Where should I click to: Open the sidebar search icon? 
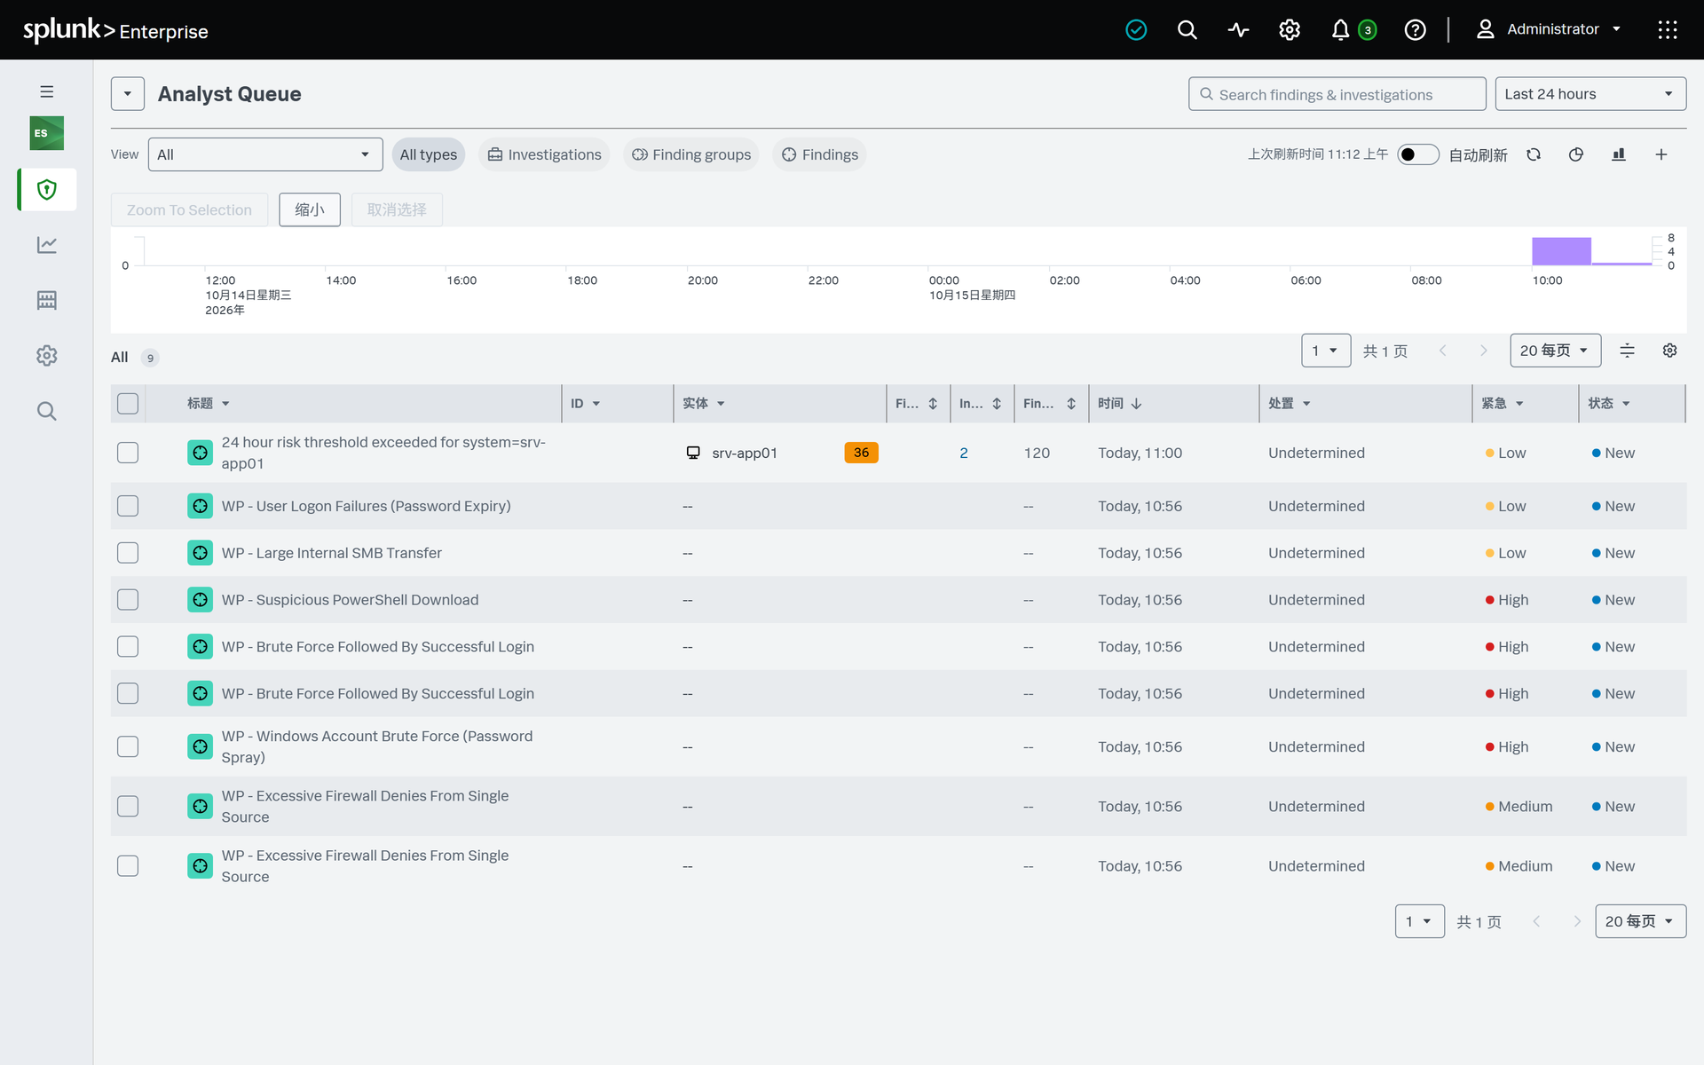point(47,411)
